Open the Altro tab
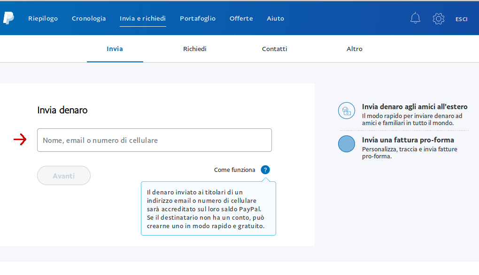 354,49
